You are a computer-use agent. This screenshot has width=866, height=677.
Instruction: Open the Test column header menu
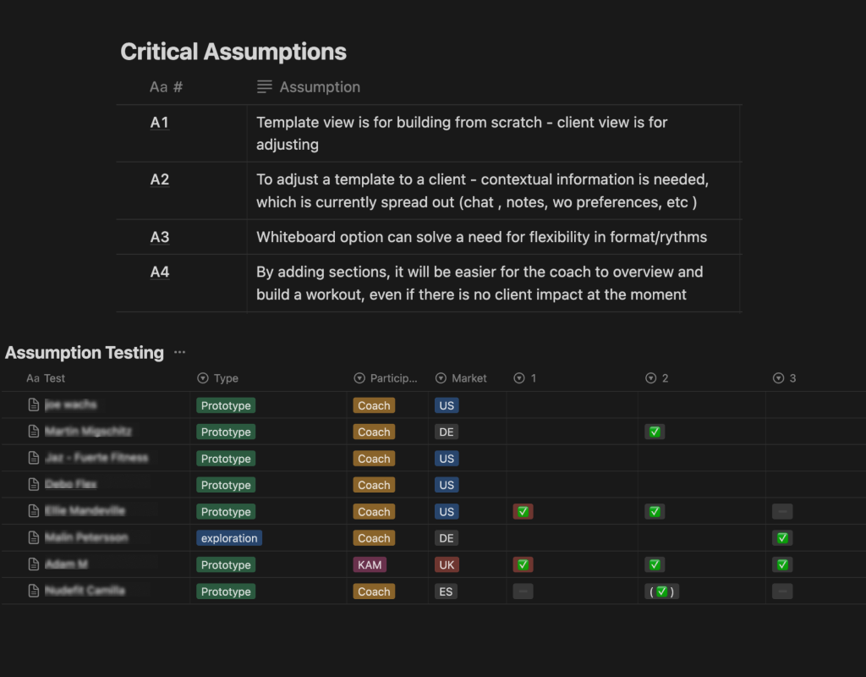click(46, 378)
